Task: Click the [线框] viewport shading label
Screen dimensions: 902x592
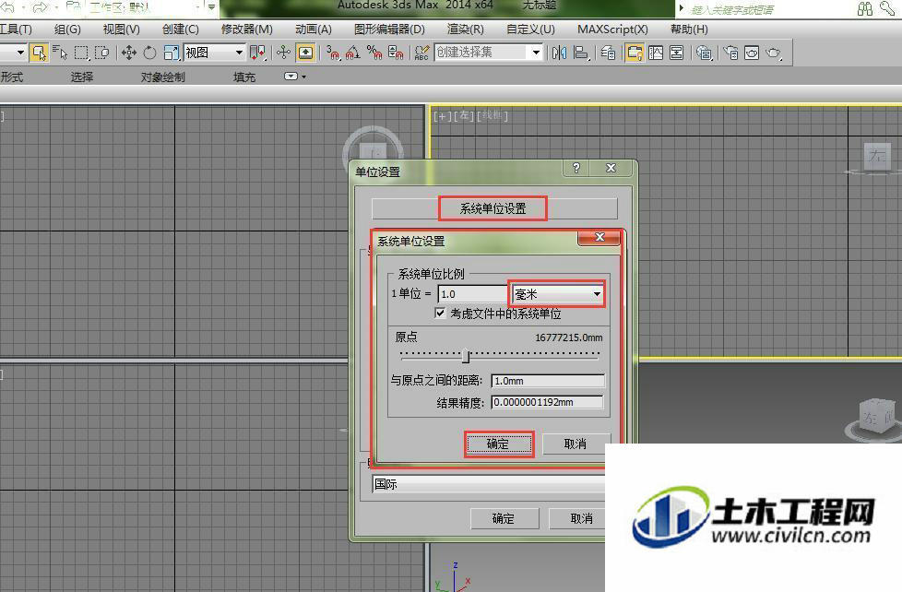Action: (x=493, y=116)
